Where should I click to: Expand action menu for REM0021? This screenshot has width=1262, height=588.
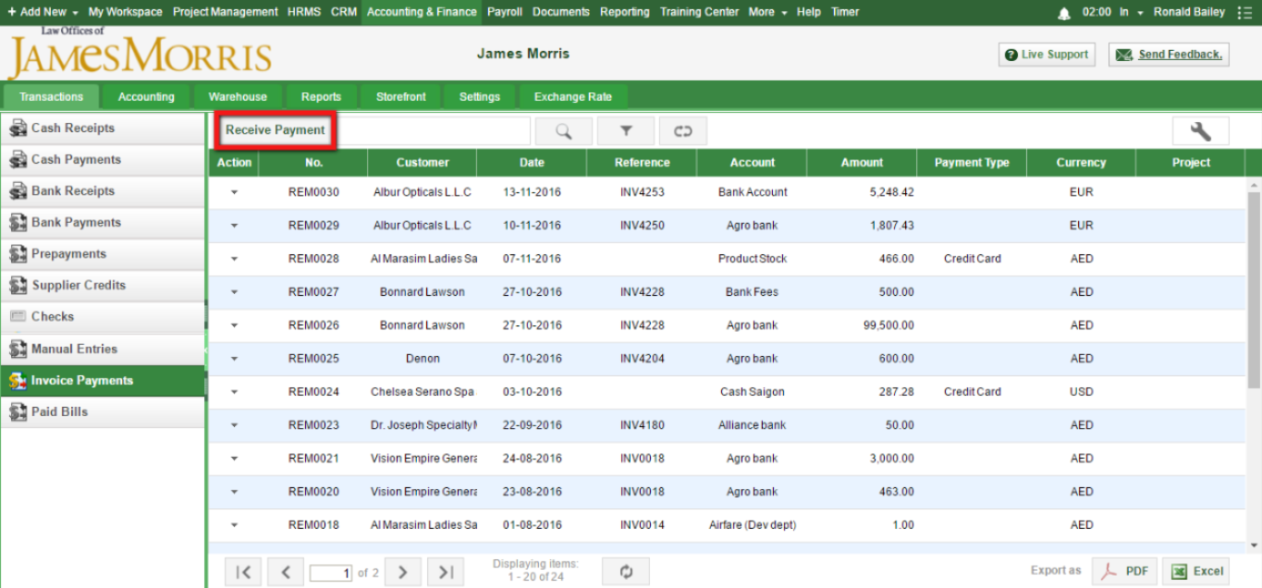(234, 459)
